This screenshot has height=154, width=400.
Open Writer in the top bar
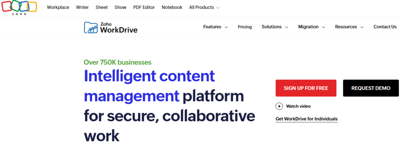click(82, 7)
